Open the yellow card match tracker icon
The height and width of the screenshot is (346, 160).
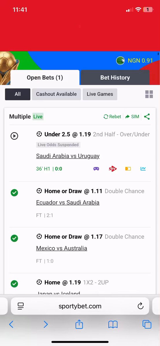(x=128, y=169)
